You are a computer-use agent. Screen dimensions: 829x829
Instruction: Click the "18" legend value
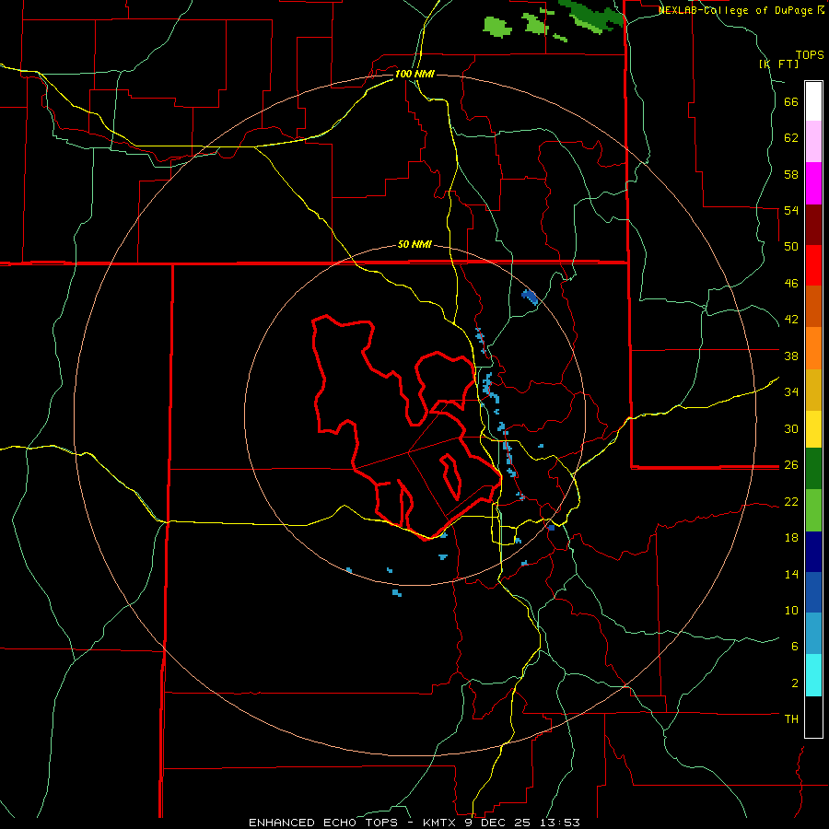[791, 538]
